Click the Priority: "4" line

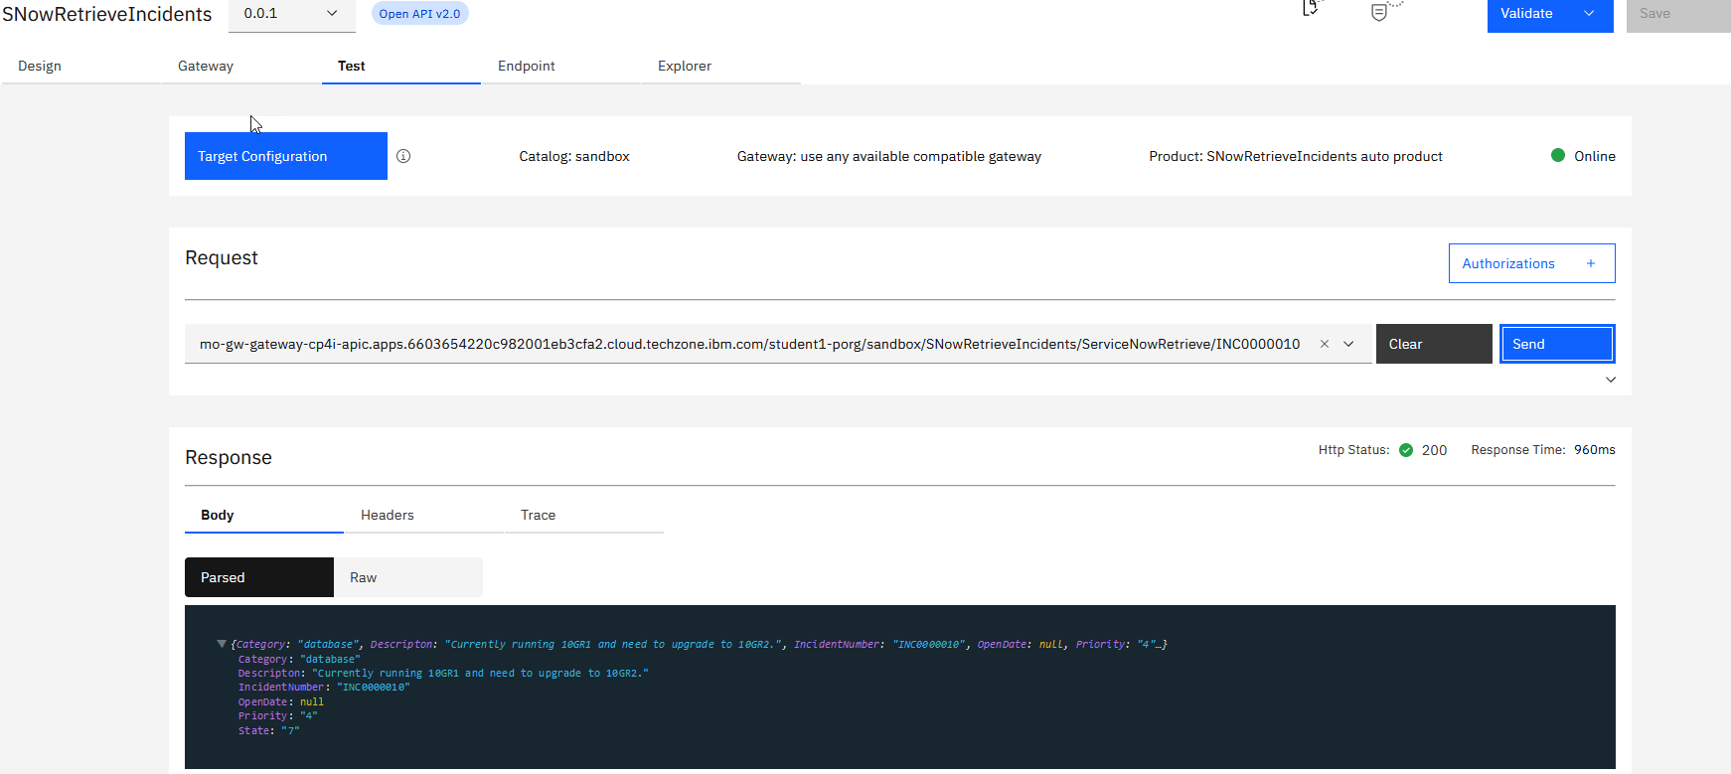point(277,715)
